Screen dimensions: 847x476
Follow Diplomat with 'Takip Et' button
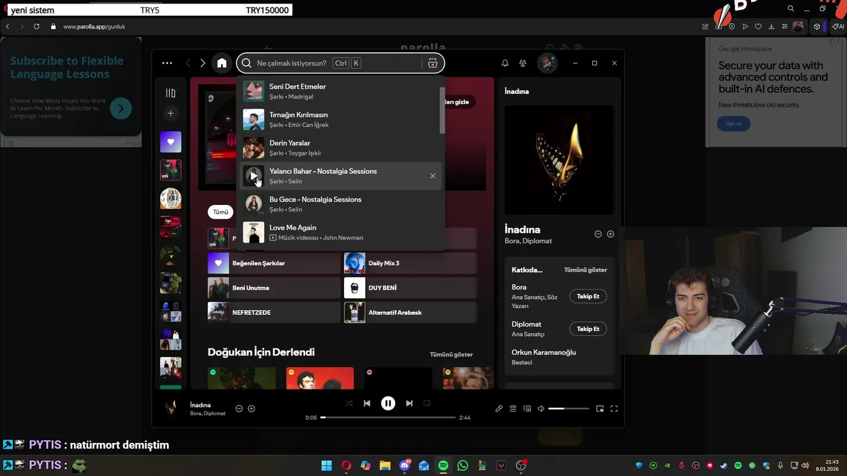[588, 329]
